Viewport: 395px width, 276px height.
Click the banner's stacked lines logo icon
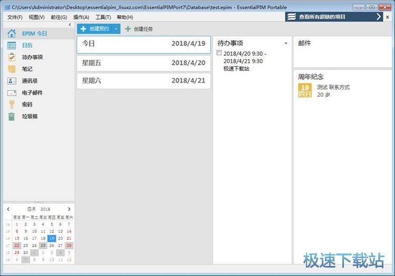[x=291, y=17]
